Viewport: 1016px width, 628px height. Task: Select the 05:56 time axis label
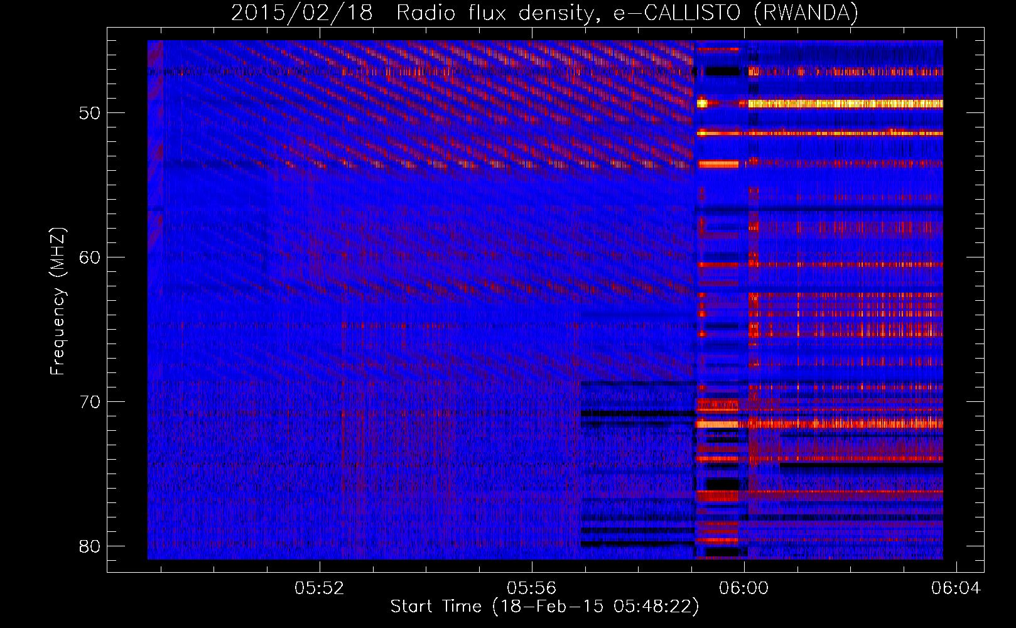[x=532, y=588]
